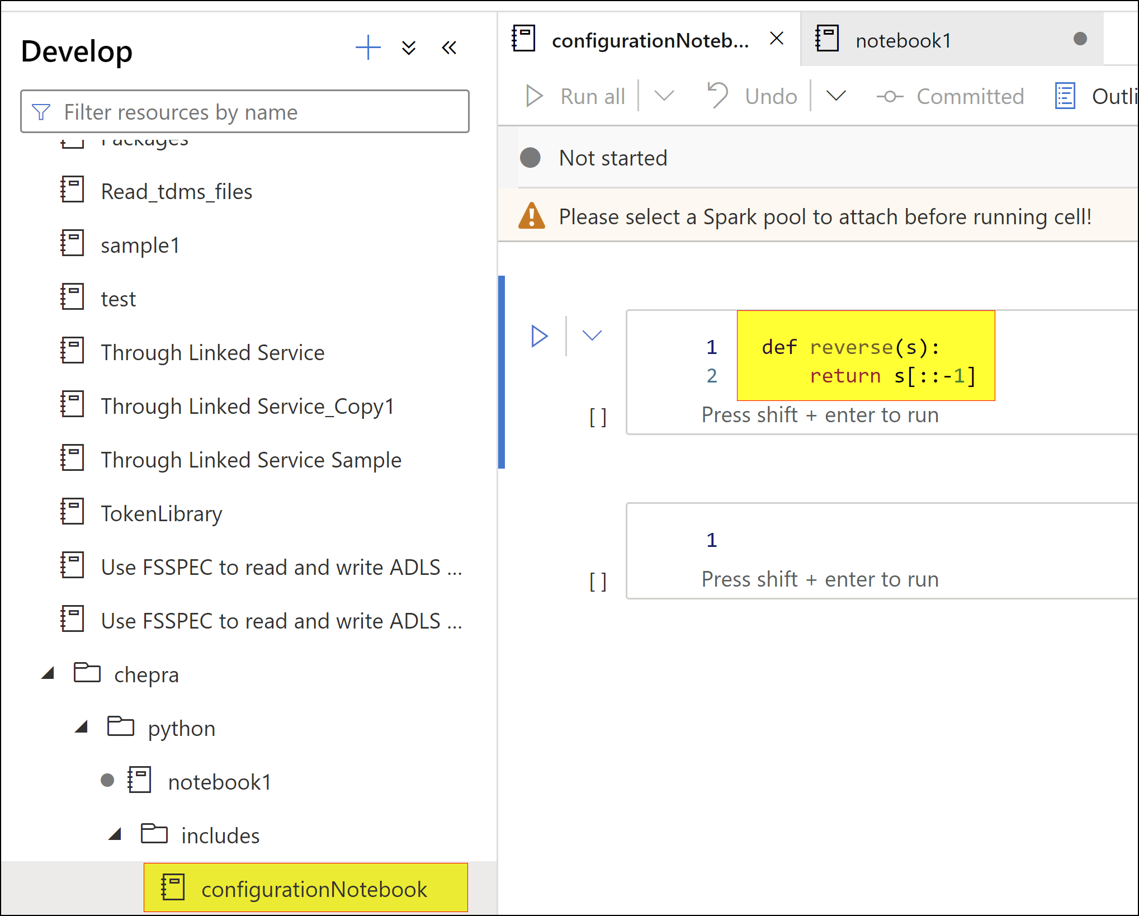Open the Run all dropdown arrow
The image size is (1139, 916).
tap(664, 96)
